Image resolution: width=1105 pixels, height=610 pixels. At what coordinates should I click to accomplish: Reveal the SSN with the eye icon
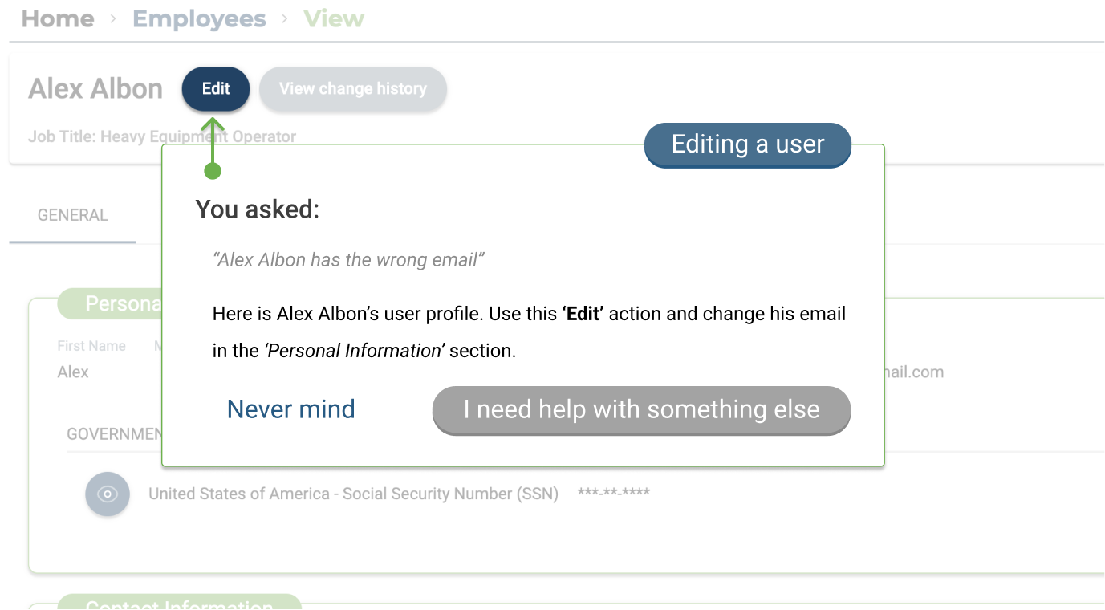108,494
